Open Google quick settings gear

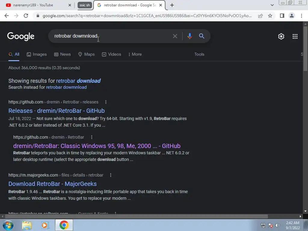[x=281, y=36]
